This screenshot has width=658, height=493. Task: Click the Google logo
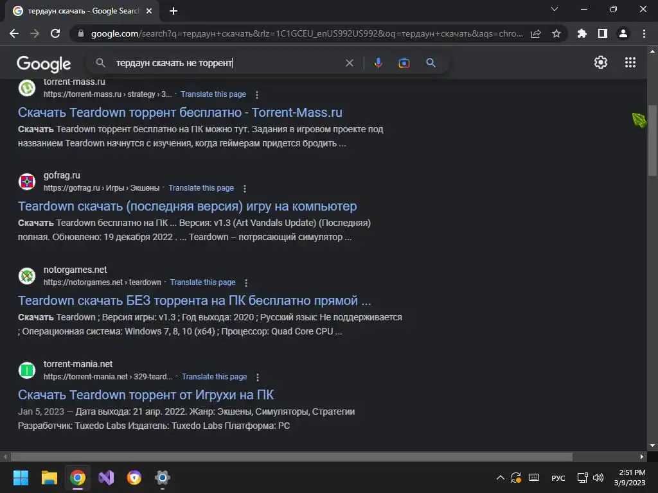44,64
